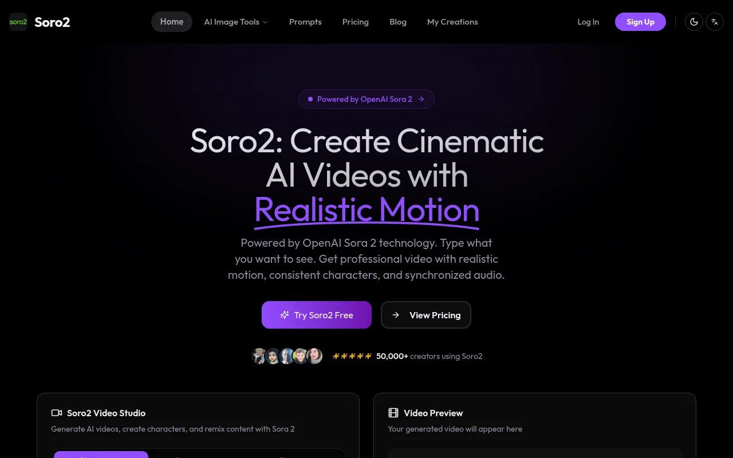This screenshot has width=733, height=458.
Task: Click the first creator avatar thumbnail
Action: [x=259, y=356]
